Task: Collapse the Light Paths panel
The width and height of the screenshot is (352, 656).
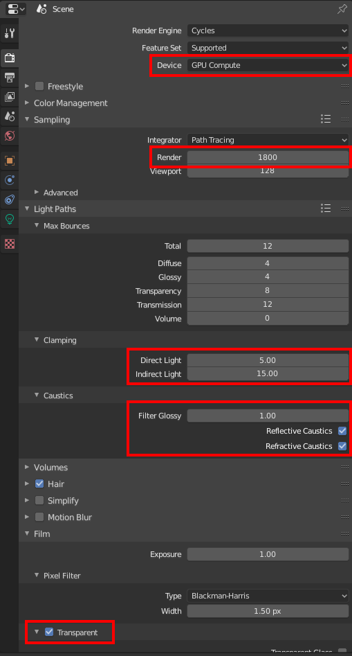Action: (27, 209)
